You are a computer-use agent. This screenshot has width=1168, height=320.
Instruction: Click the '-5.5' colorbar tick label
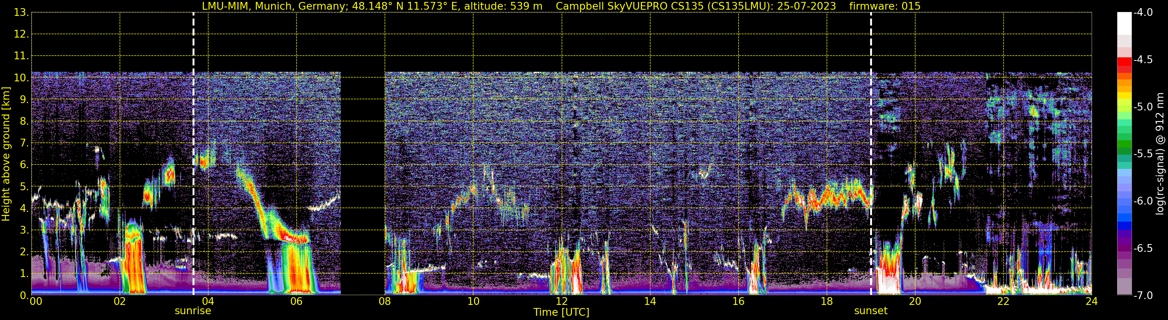pyautogui.click(x=1142, y=154)
